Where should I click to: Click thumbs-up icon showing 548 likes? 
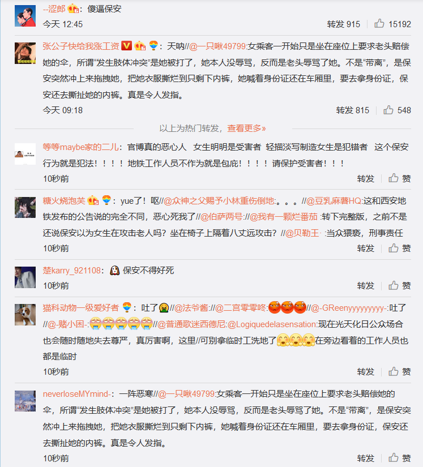click(x=388, y=110)
